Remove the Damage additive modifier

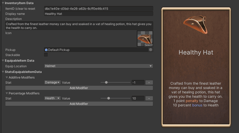pos(149,83)
